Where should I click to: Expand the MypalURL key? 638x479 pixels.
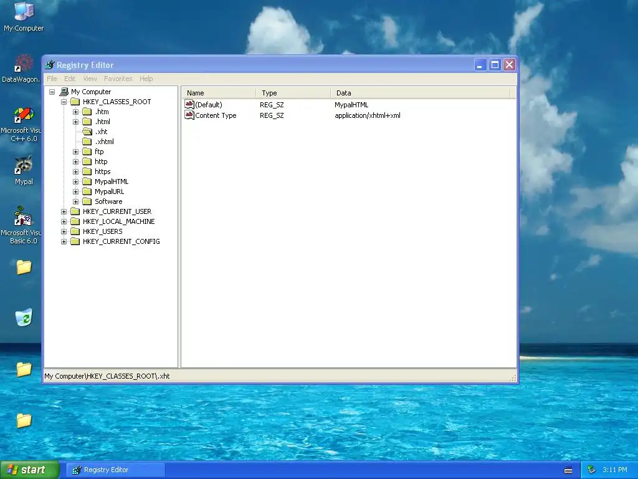click(75, 191)
